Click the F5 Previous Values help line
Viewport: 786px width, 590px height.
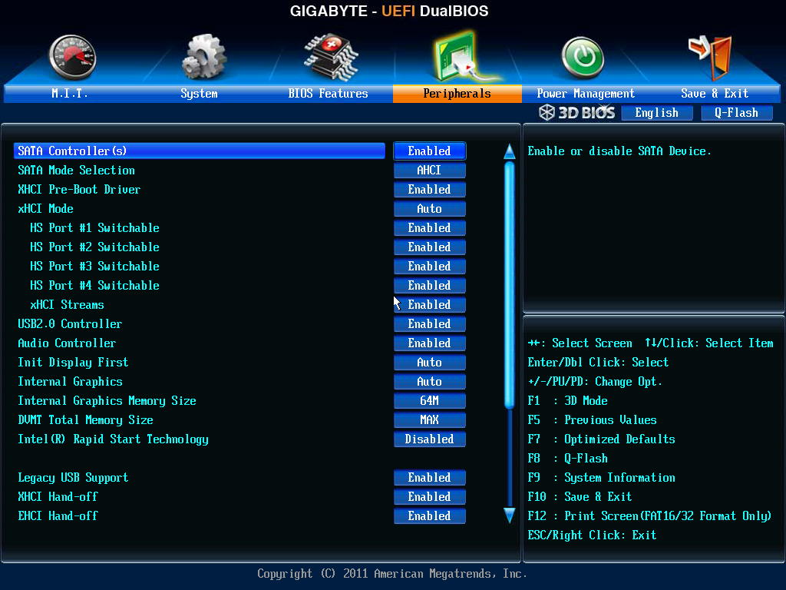pos(593,420)
